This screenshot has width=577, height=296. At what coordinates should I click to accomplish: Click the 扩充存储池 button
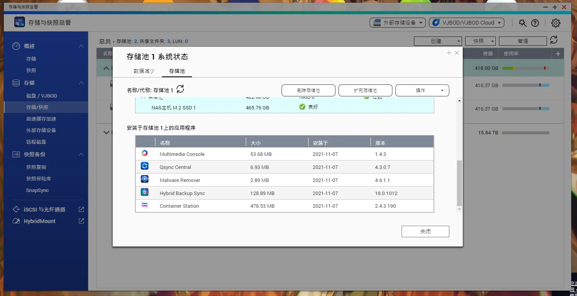[365, 91]
